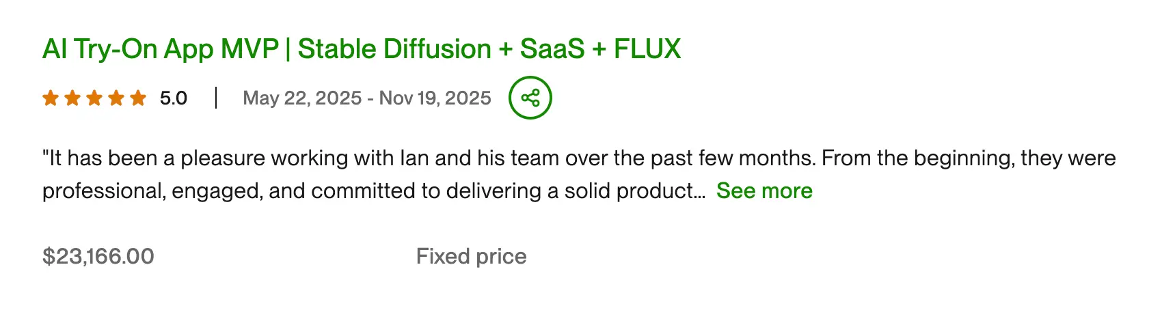
Task: Click the review's second line of text
Action: pyautogui.click(x=373, y=191)
